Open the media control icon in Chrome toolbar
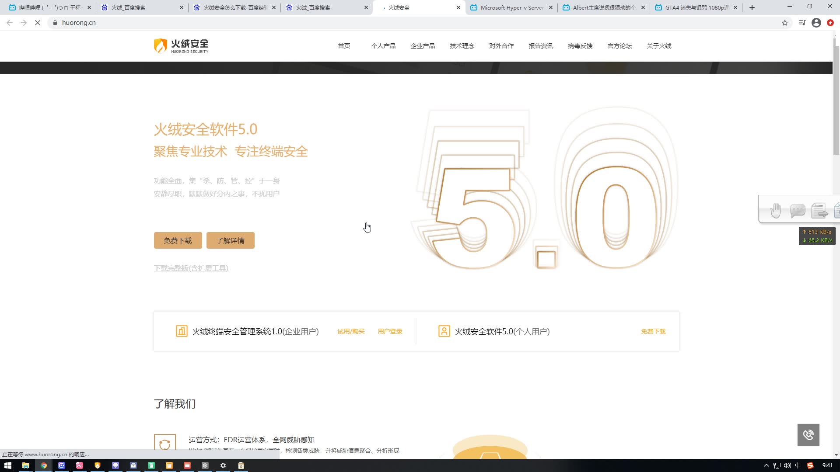Viewport: 840px width, 472px height. (802, 23)
